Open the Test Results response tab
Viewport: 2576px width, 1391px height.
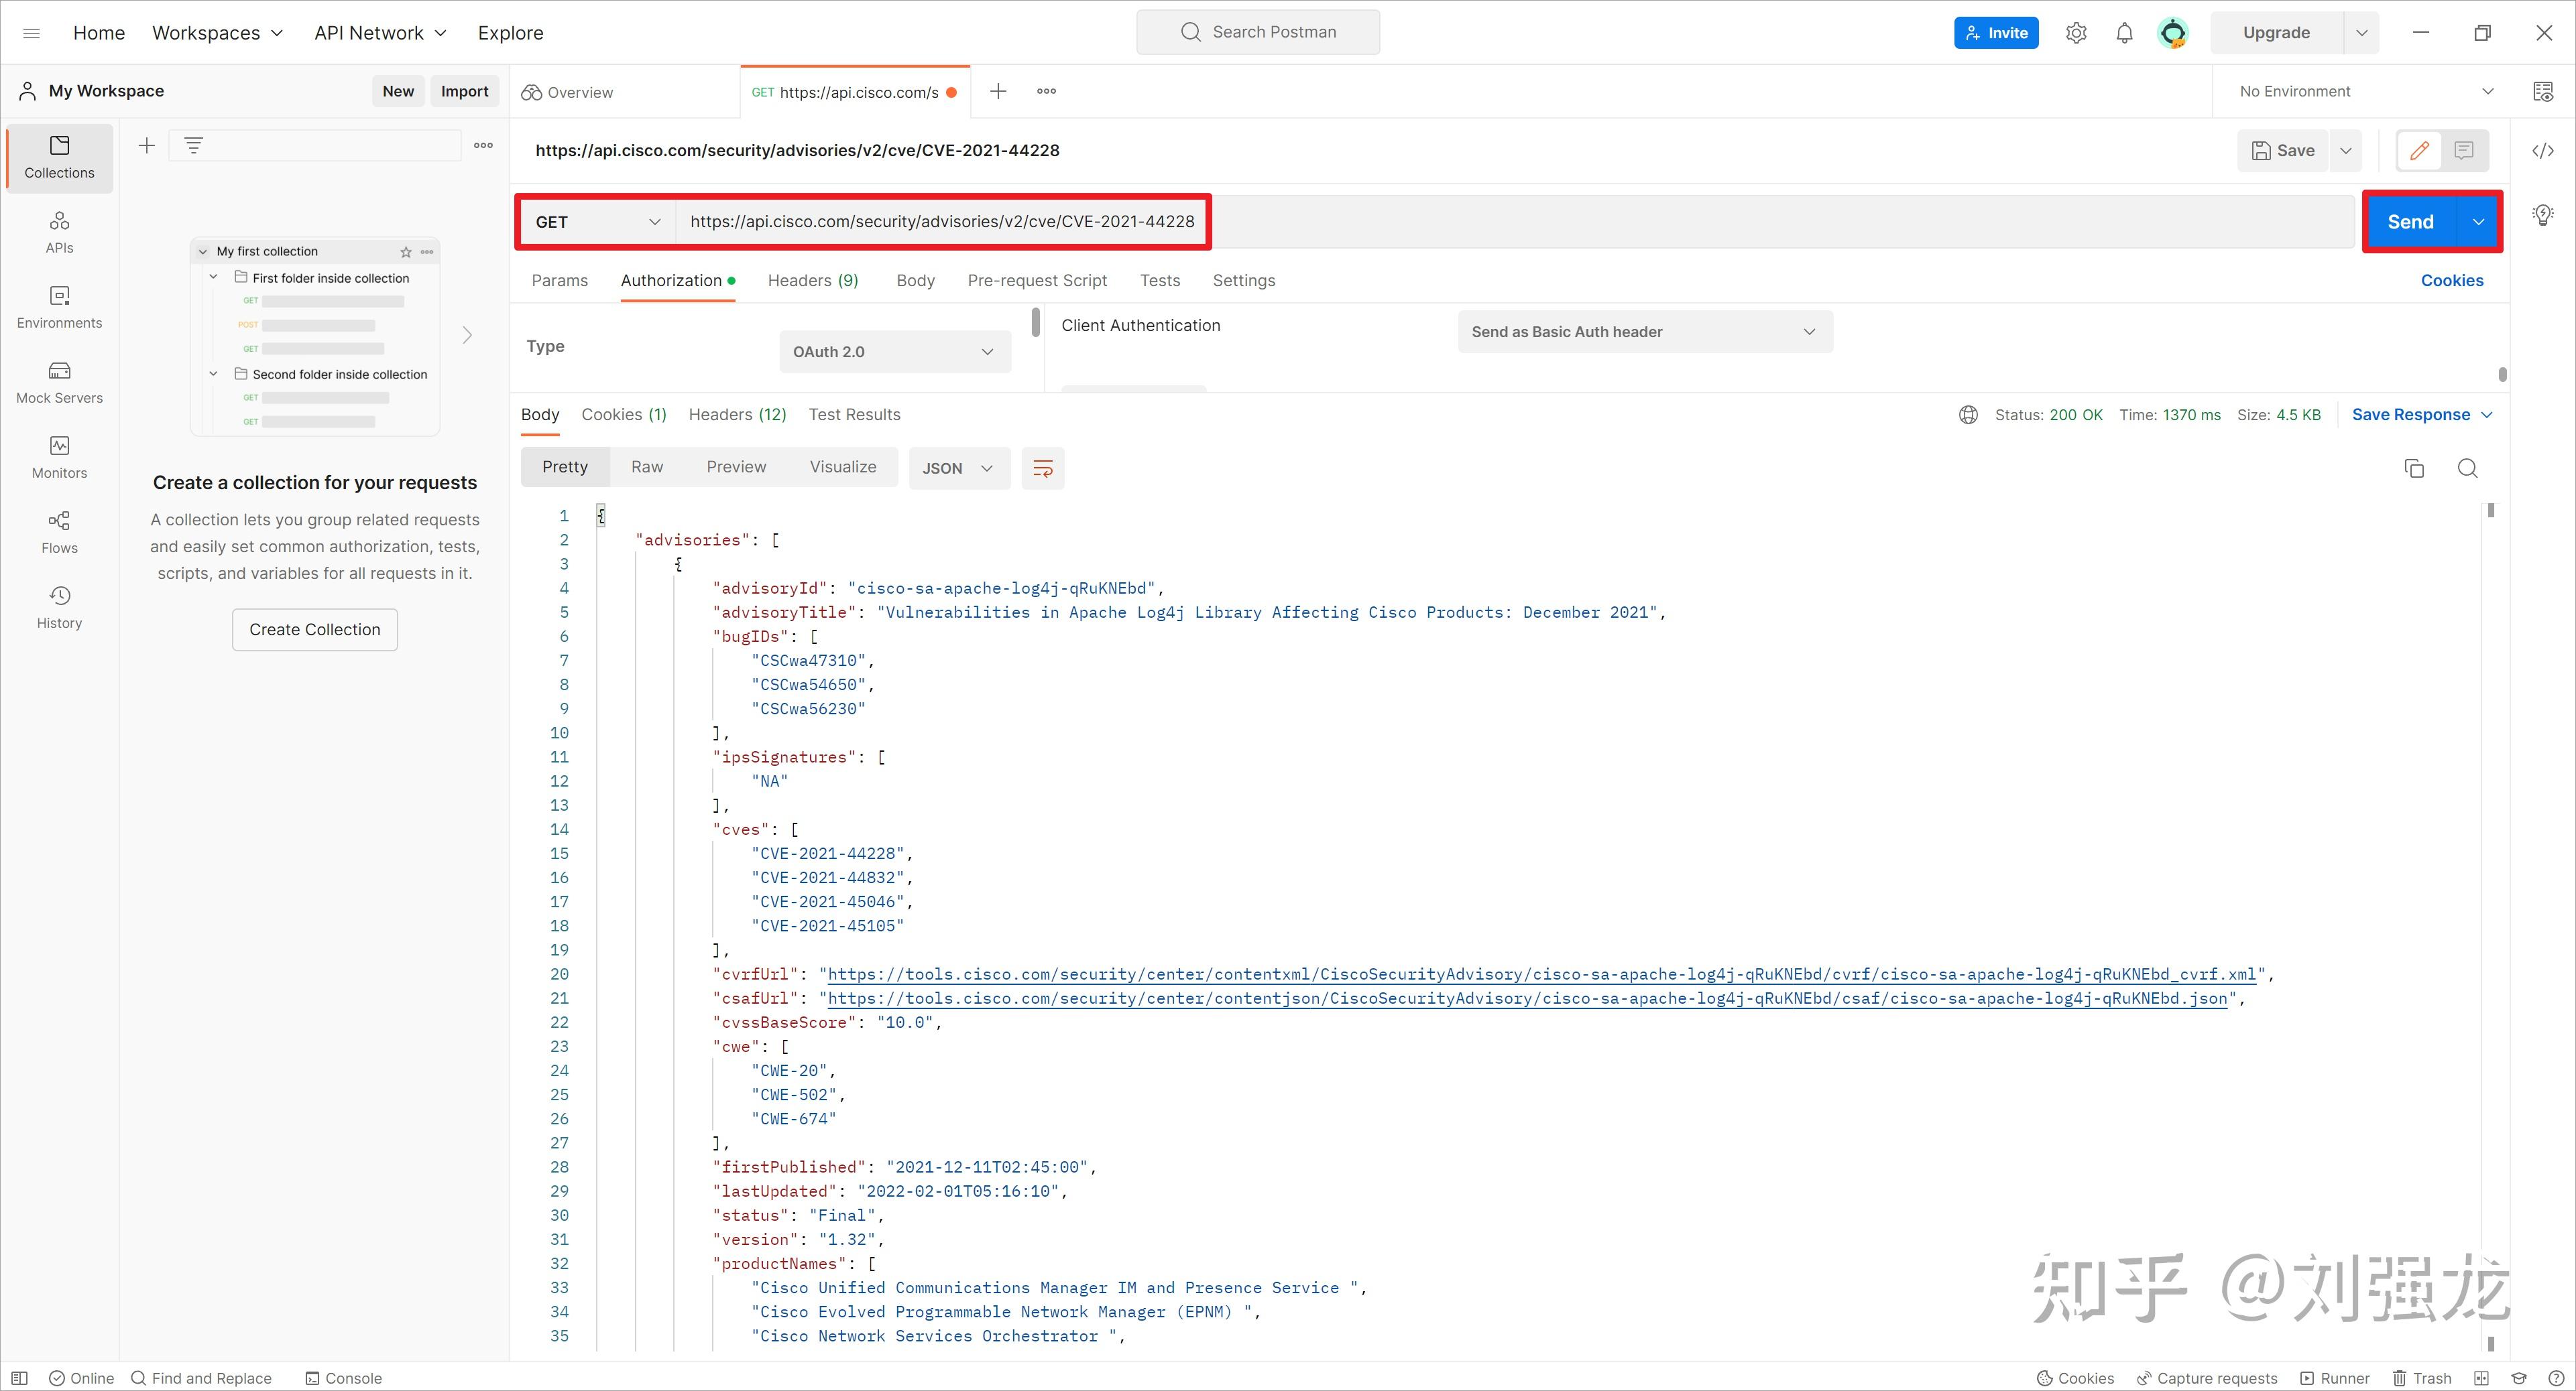point(854,415)
